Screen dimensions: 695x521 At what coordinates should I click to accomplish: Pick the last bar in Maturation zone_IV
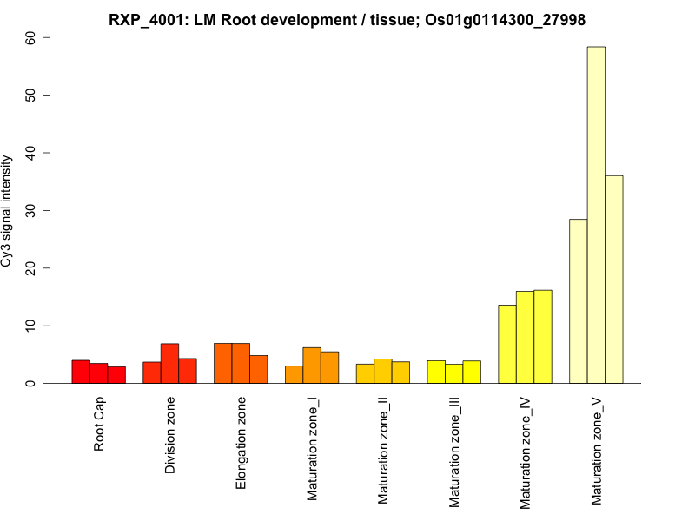(x=543, y=337)
